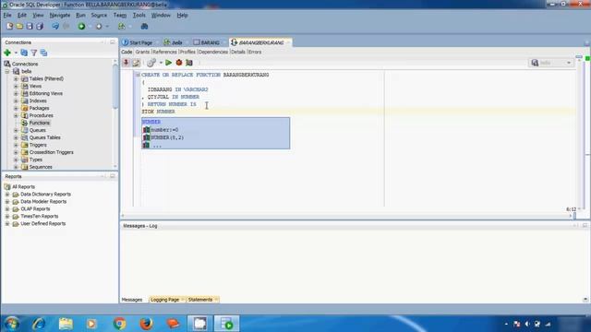This screenshot has width=591, height=332.
Task: Click the Profile icon next to Debug
Action: coord(189,63)
